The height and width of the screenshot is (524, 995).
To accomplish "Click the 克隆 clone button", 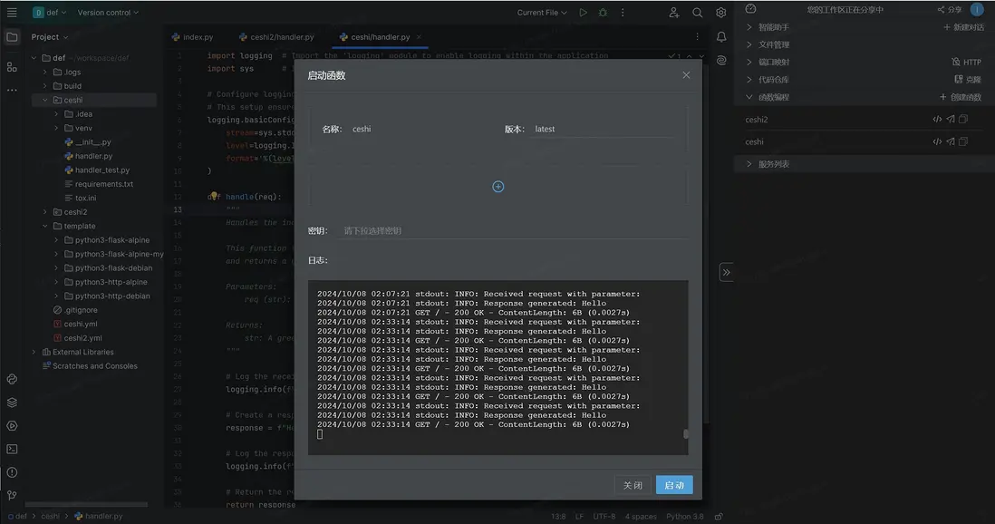I will tap(969, 80).
